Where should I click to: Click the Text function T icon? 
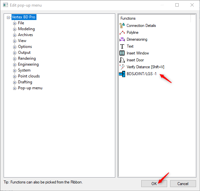[122, 46]
